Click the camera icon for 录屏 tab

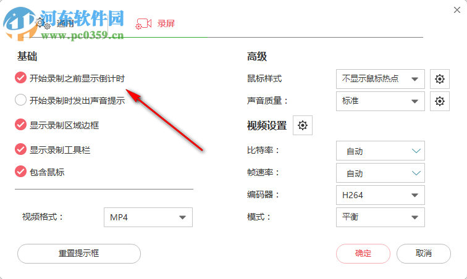point(143,24)
